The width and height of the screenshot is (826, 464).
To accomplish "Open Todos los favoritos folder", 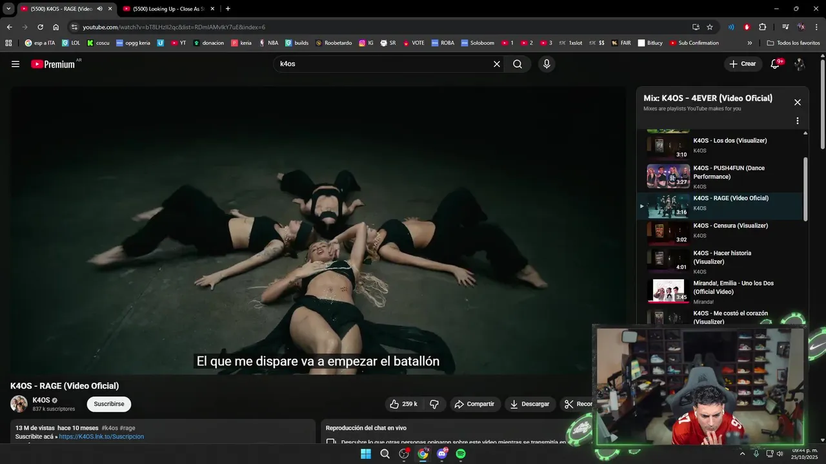I will 793,43.
